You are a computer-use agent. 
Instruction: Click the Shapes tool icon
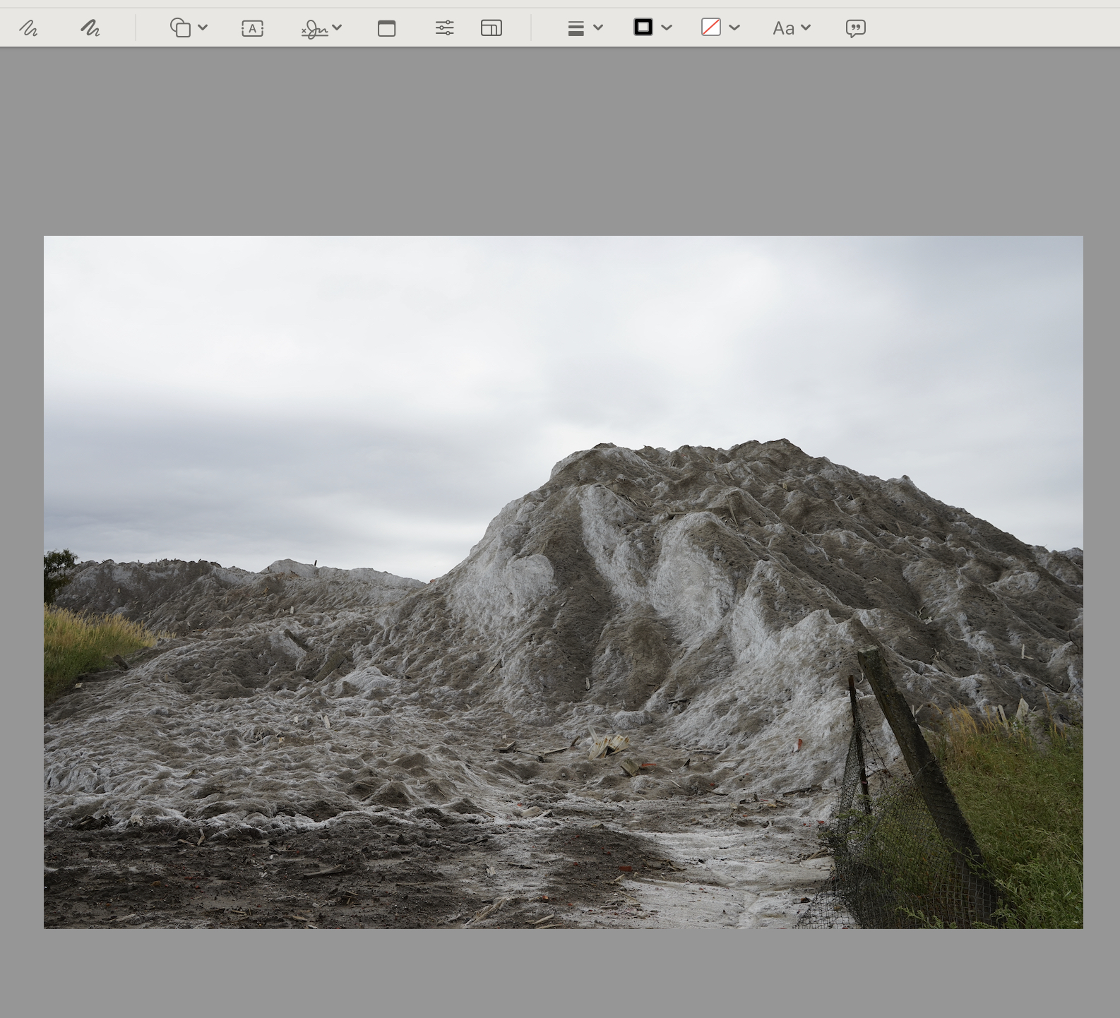tap(180, 28)
